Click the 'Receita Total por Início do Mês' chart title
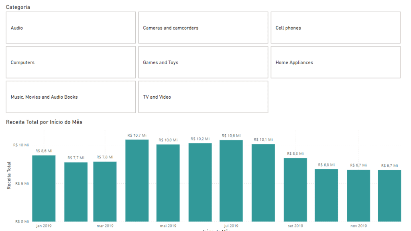Viewport: 411px width, 231px height. pyautogui.click(x=44, y=122)
